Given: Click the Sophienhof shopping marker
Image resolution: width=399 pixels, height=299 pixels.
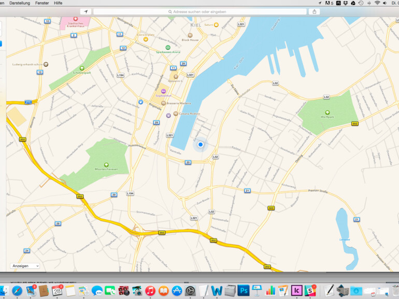Looking at the screenshot, I should click(x=163, y=91).
